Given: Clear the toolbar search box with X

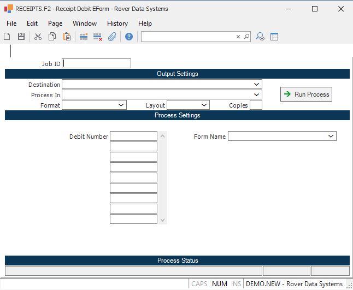Looking at the screenshot, I should (238, 37).
